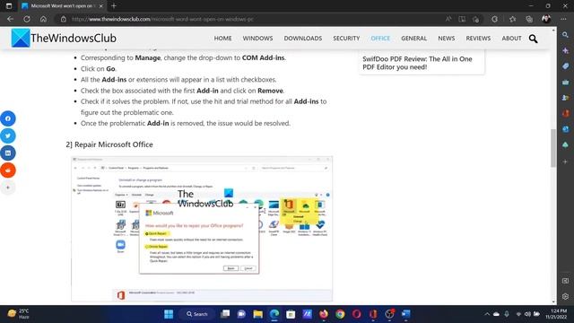Click the '2] Repair Microsoft Office' heading
The height and width of the screenshot is (323, 574).
click(x=109, y=144)
